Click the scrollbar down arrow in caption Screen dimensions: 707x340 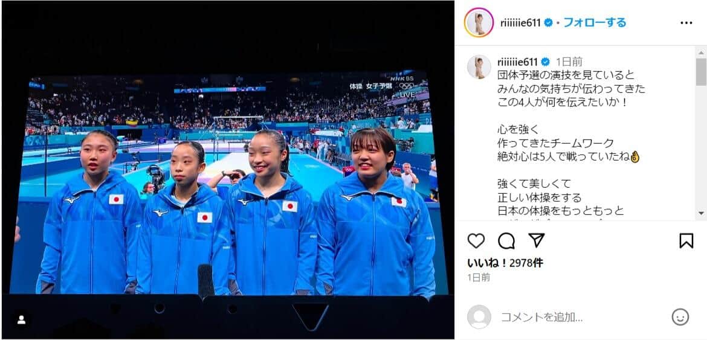701,213
